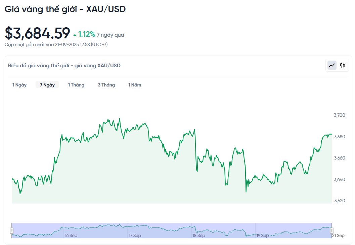355x245 pixels.
Task: Click the "Giá vàng thế giới - XAU/USD" heading
Action: (x=65, y=9)
